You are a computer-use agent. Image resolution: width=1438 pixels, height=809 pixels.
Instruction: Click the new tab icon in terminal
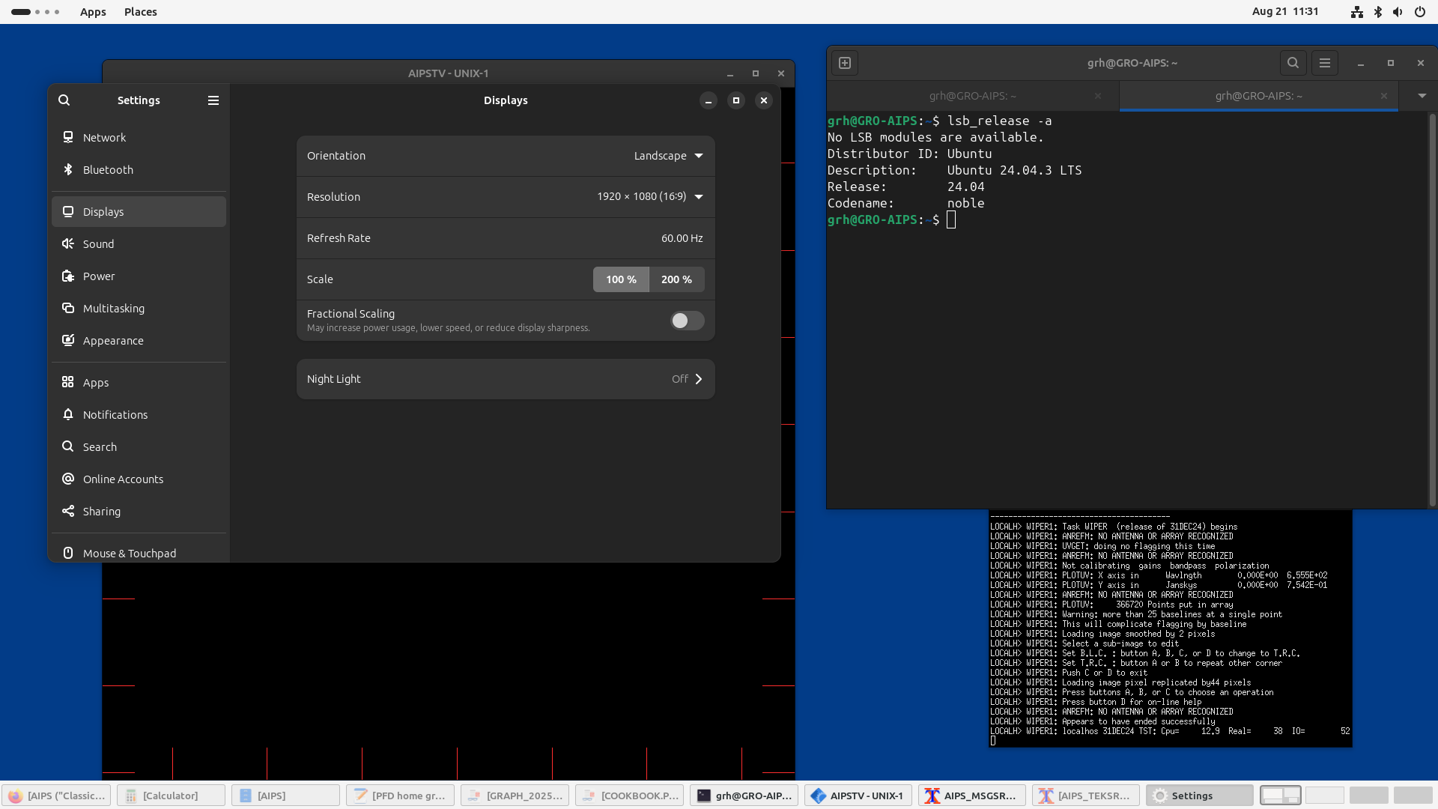[x=845, y=63]
